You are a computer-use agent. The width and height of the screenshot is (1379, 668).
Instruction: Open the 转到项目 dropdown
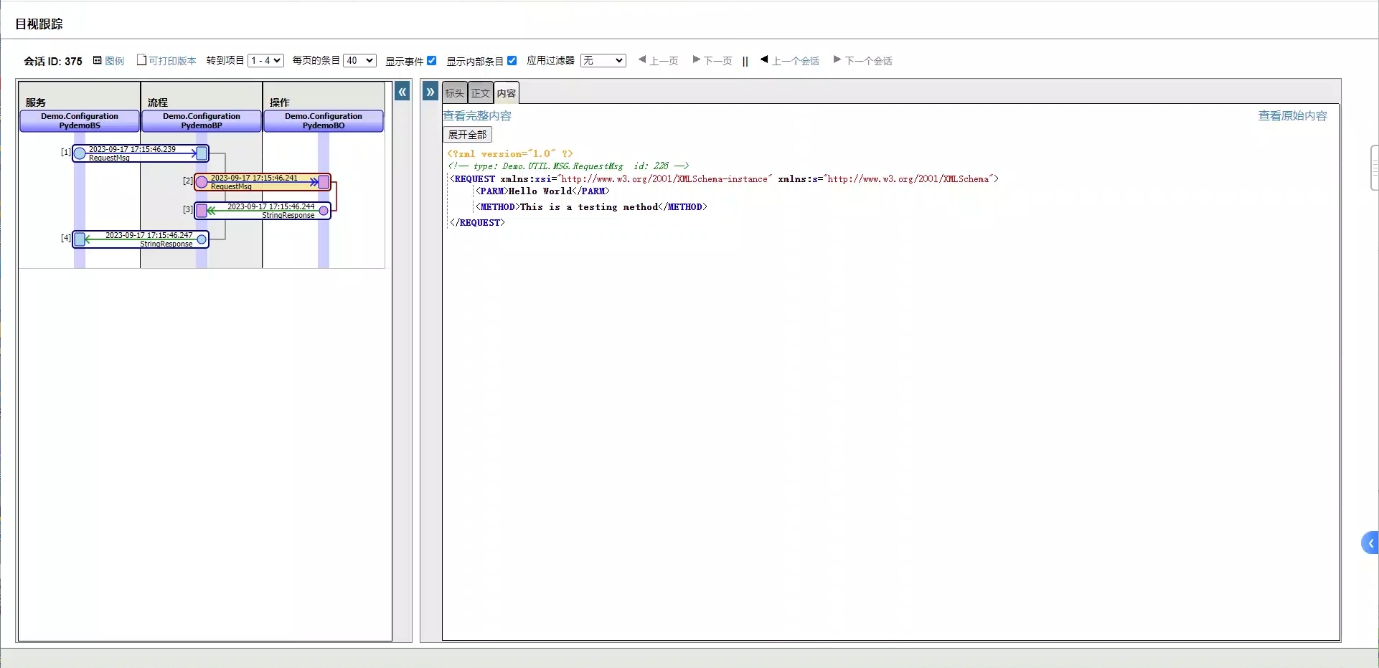[x=265, y=61]
